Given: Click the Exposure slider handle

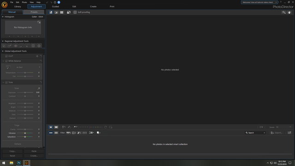Looking at the screenshot, I should coord(25,93).
